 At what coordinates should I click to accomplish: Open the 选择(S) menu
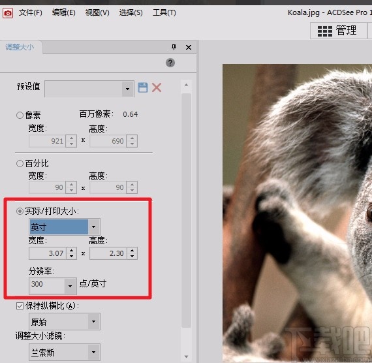tap(131, 12)
